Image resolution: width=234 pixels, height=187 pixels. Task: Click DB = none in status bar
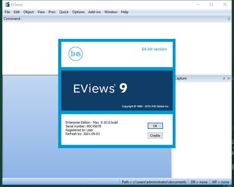pos(199,182)
